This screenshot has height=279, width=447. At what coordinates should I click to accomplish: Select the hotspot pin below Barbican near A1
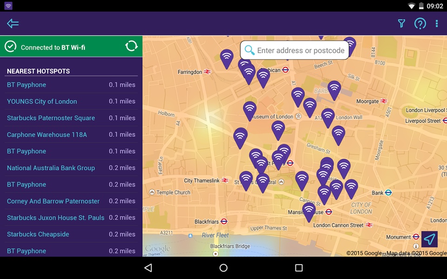[298, 97]
